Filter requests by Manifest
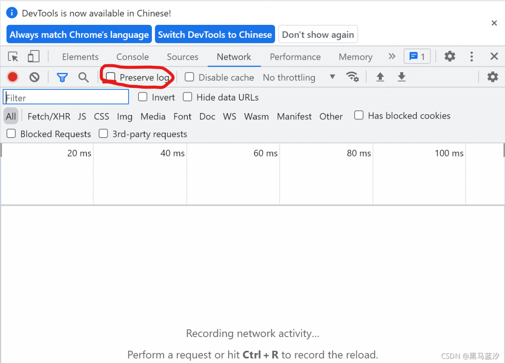Viewport: 505px width, 363px height. pos(294,116)
